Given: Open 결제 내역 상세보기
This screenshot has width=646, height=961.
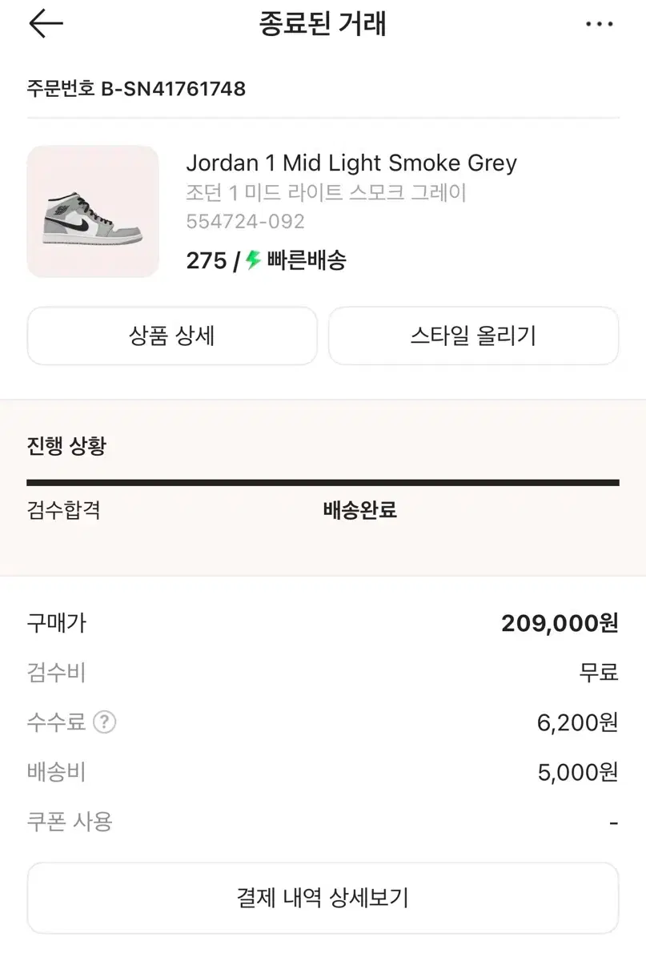Looking at the screenshot, I should click(323, 898).
